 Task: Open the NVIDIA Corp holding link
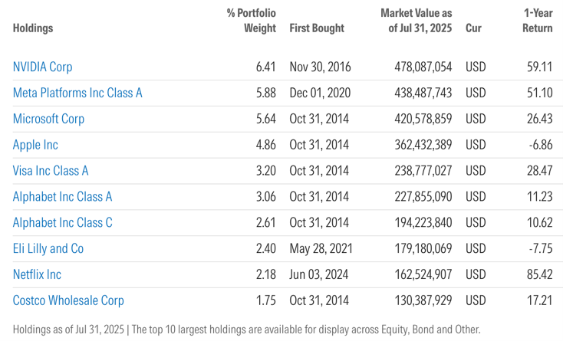tap(42, 67)
